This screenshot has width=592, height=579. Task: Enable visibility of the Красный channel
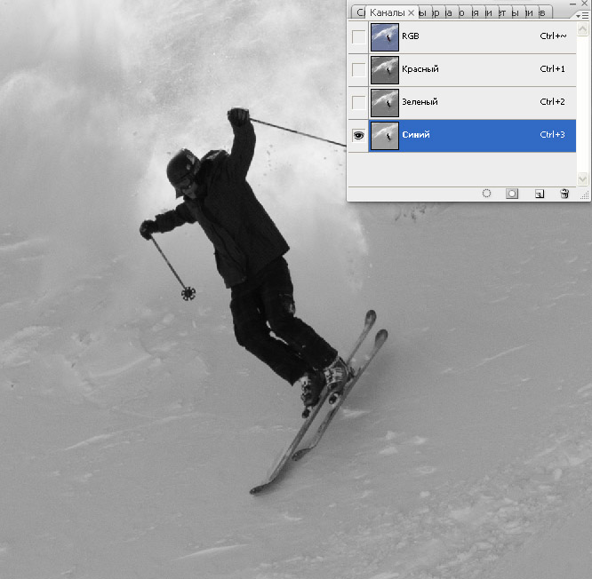pyautogui.click(x=358, y=69)
